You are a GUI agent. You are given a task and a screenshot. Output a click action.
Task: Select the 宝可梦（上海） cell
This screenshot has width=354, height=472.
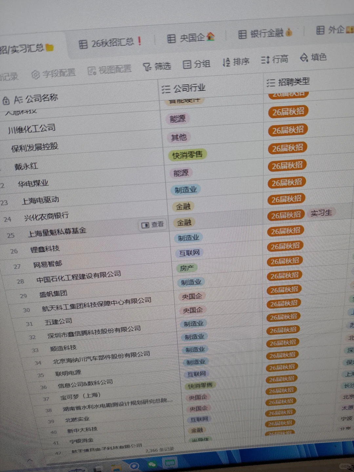80,396
